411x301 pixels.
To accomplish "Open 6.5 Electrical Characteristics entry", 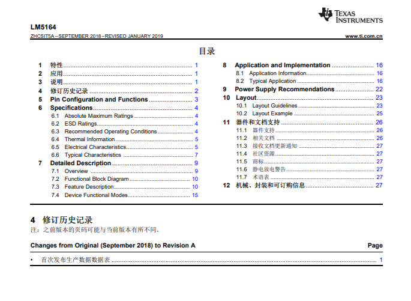I will (x=125, y=147).
